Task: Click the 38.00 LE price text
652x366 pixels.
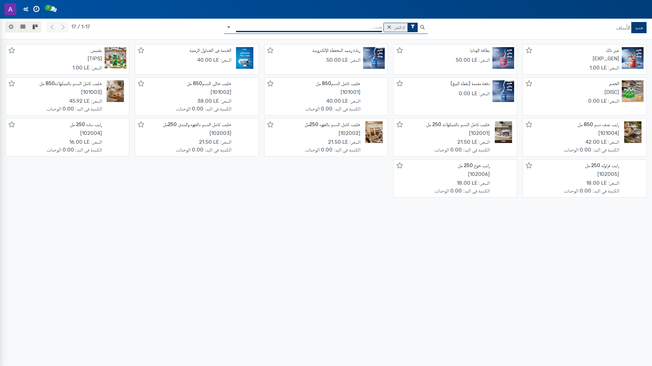Action: coord(208,101)
